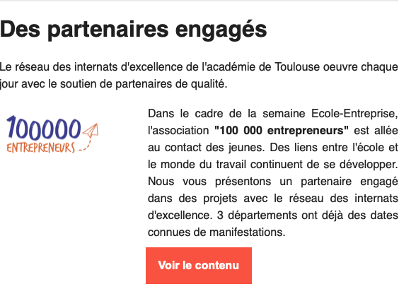This screenshot has height=289, width=399.
Task: Click the dashed trail beneath the paper plane
Action: 85,145
